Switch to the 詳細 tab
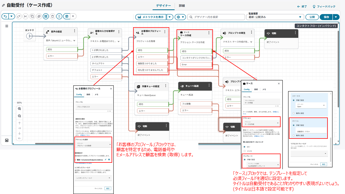The image size is (345, 194). tap(182, 6)
